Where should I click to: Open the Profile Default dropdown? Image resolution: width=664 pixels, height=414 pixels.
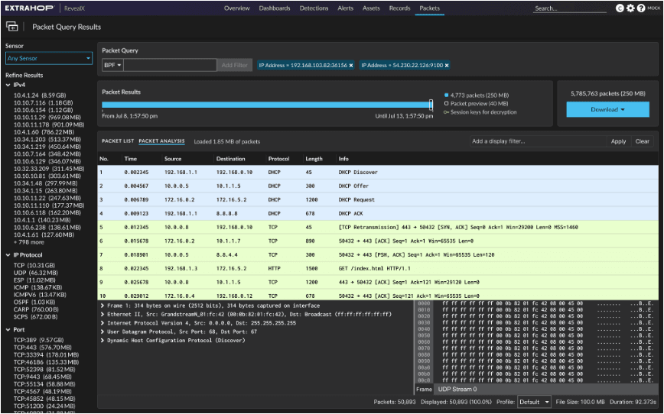[533, 401]
